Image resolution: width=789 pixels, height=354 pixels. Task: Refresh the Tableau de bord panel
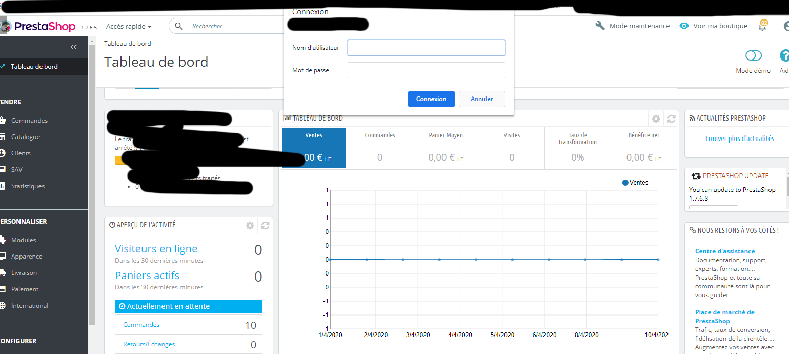(671, 119)
